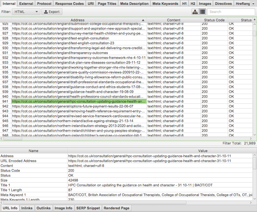Viewport: 257px width, 212px height.
Task: Sort by the Address column header
Action: click(79, 20)
